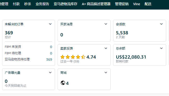Click the globe icon in 商城 card
The height and width of the screenshot is (96, 169).
[63, 83]
